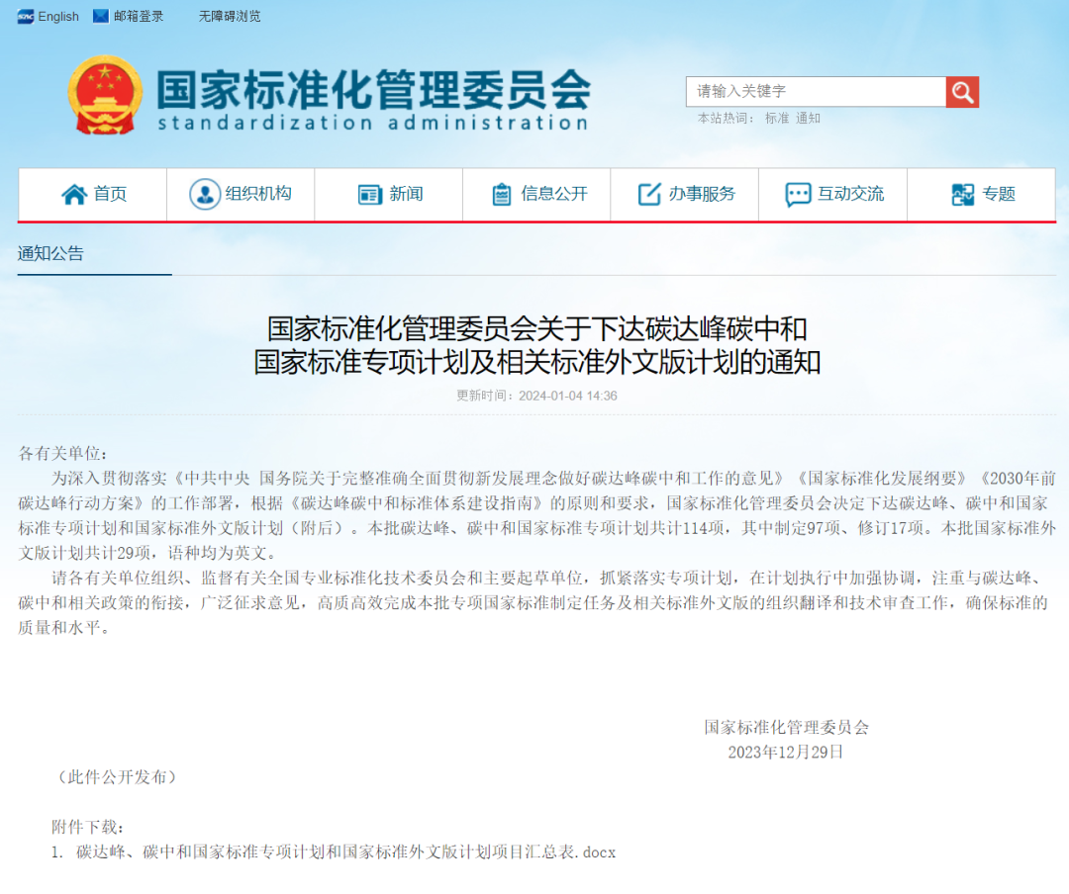Click the 专题 section icon
The width and height of the screenshot is (1069, 894).
960,195
